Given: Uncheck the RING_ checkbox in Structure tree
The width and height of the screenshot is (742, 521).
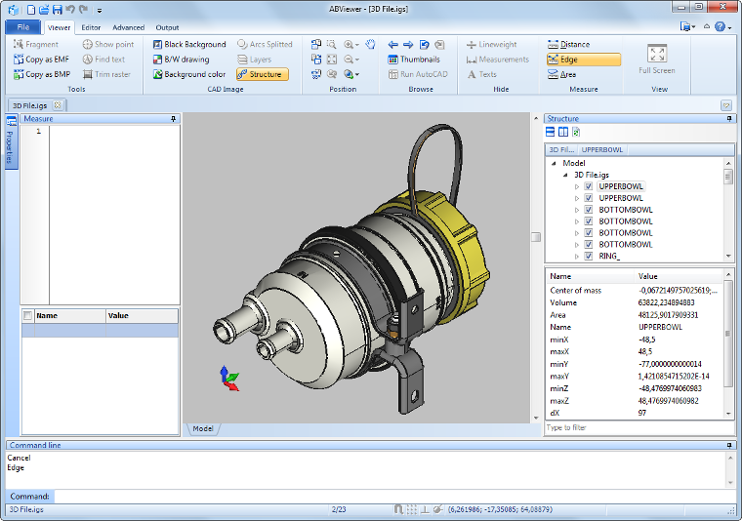Looking at the screenshot, I should (x=588, y=256).
